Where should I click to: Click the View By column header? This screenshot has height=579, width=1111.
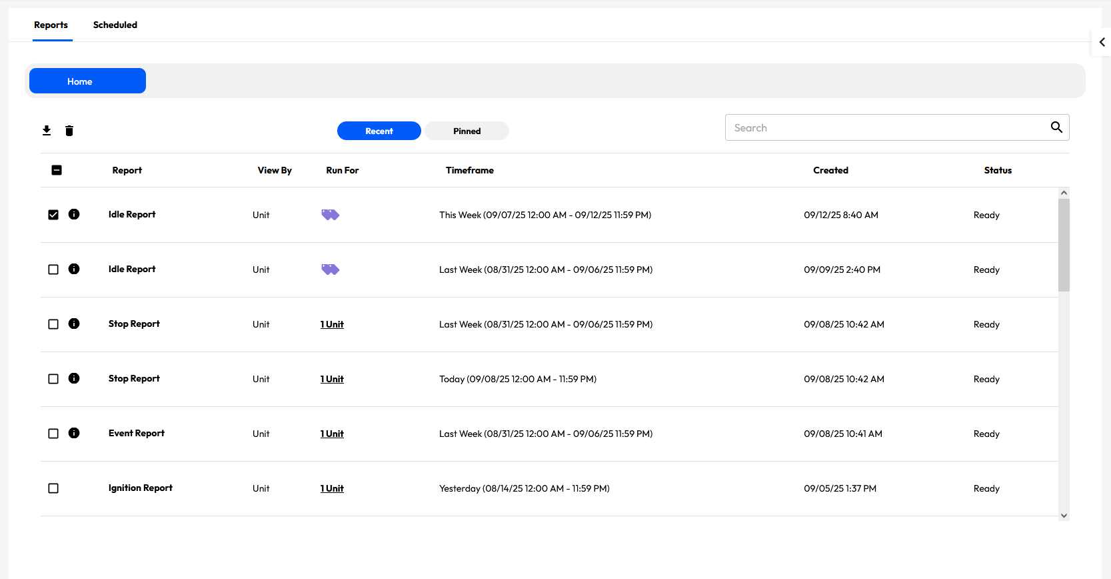pos(275,170)
